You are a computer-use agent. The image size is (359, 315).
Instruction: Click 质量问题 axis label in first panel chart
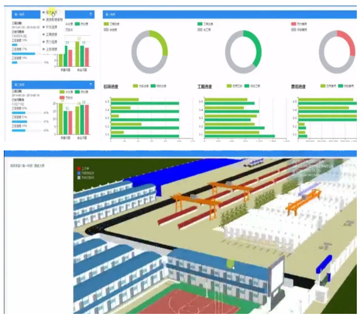pyautogui.click(x=65, y=70)
